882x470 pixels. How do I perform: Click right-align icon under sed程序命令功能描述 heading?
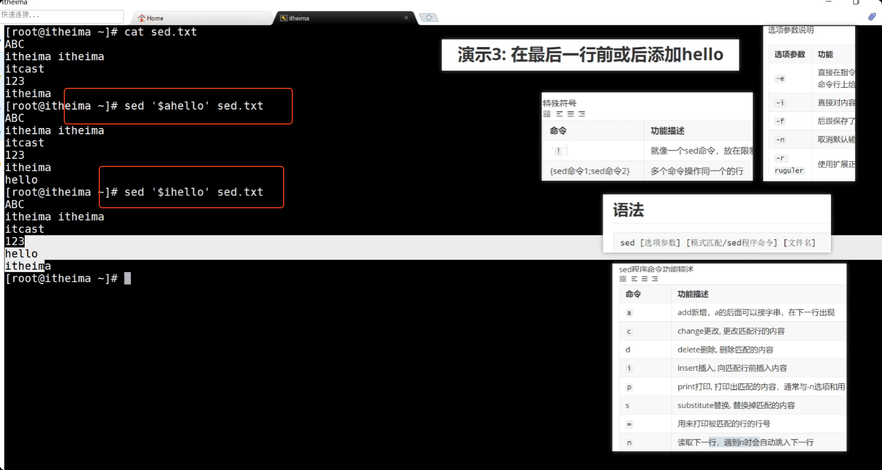(x=655, y=279)
